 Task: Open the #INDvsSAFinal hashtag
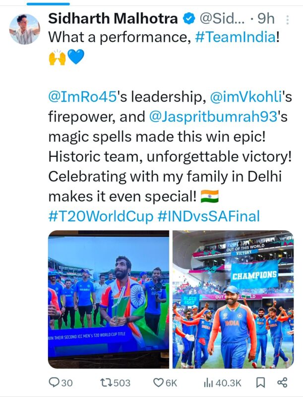[x=209, y=216]
